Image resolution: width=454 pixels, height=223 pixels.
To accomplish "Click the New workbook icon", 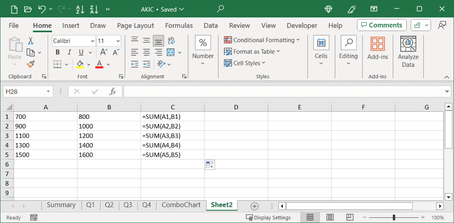I will tap(14, 9).
